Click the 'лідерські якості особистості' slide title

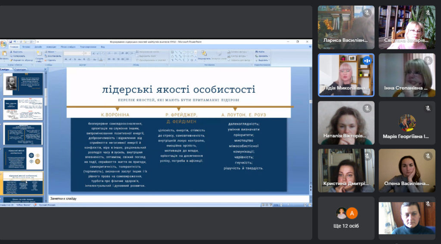coord(179,89)
